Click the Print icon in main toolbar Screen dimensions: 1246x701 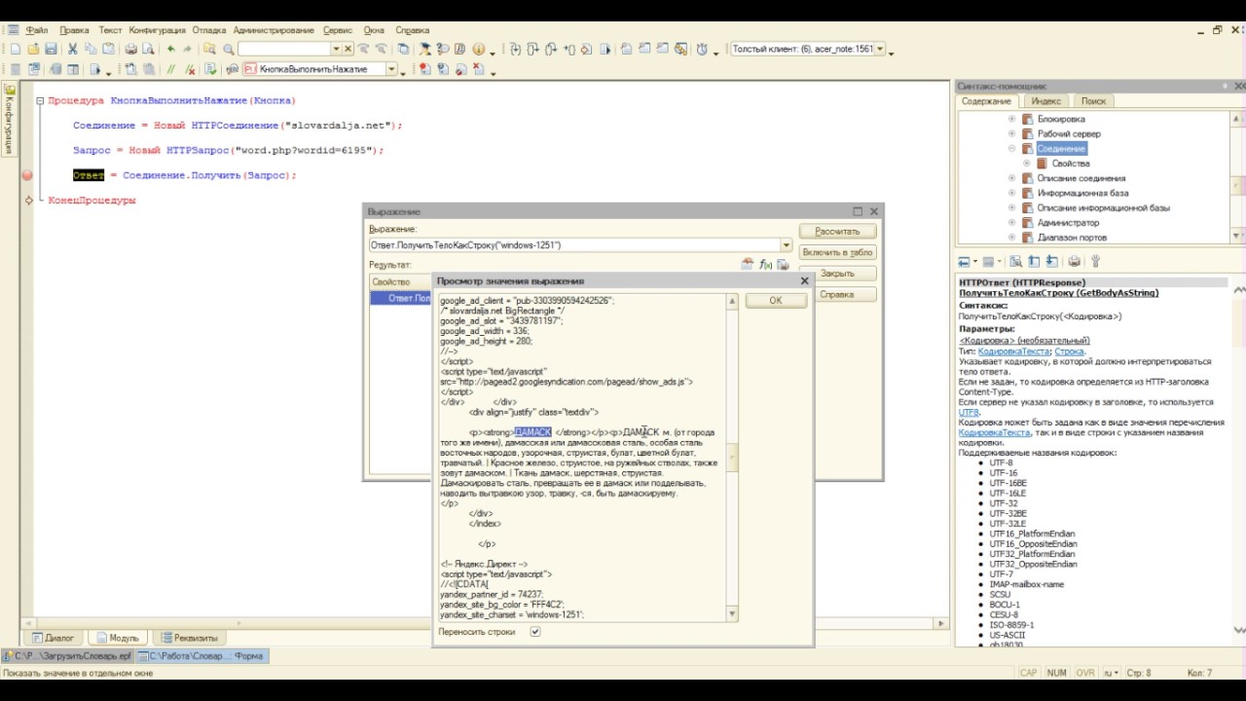point(129,49)
